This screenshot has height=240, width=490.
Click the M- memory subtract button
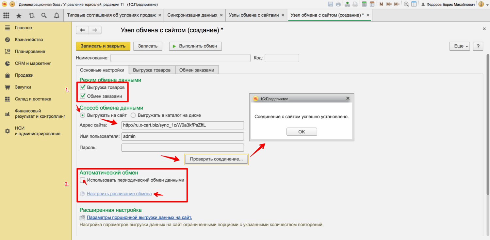tap(397, 4)
